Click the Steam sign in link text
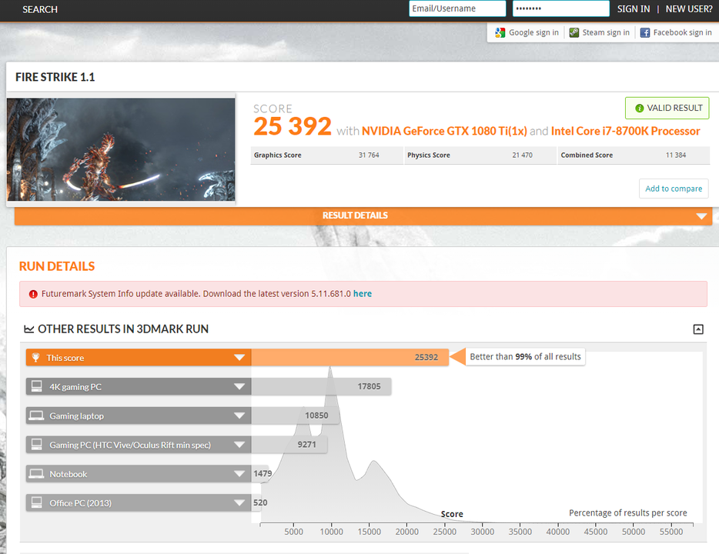Image resolution: width=719 pixels, height=554 pixels. click(x=606, y=32)
